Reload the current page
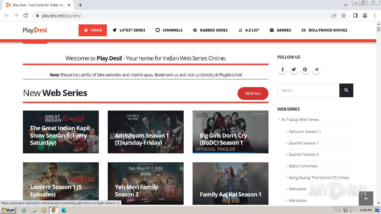The image size is (381, 214). coord(26,15)
